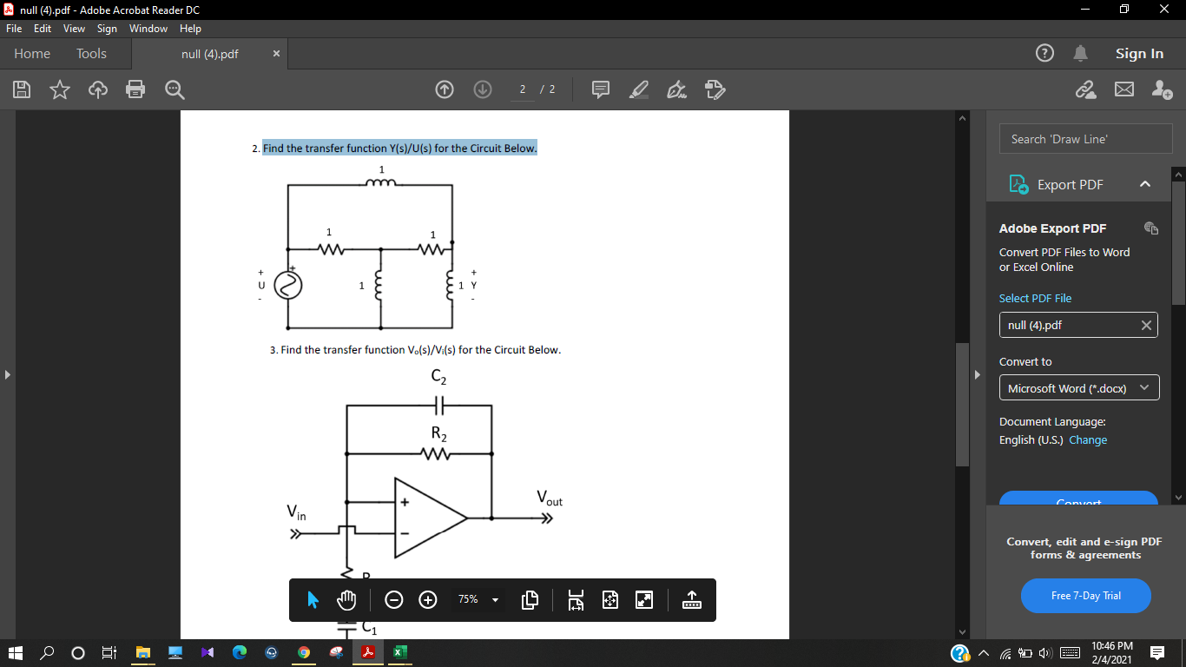Share the document via email envelope icon
The image size is (1186, 667).
tap(1123, 89)
